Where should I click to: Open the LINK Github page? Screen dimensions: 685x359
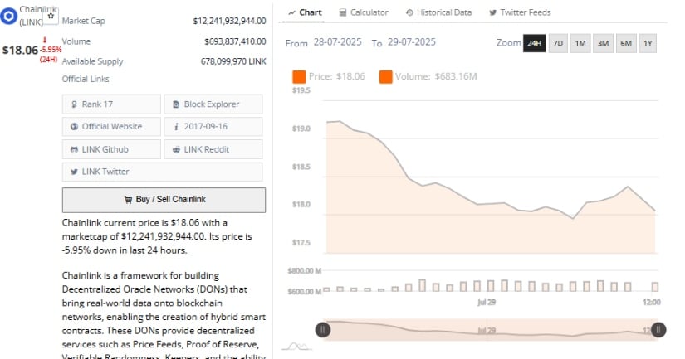(x=111, y=149)
